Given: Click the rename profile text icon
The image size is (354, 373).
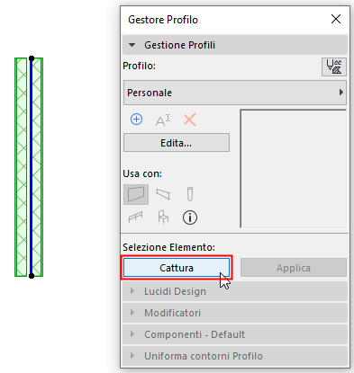Looking at the screenshot, I should click(163, 120).
